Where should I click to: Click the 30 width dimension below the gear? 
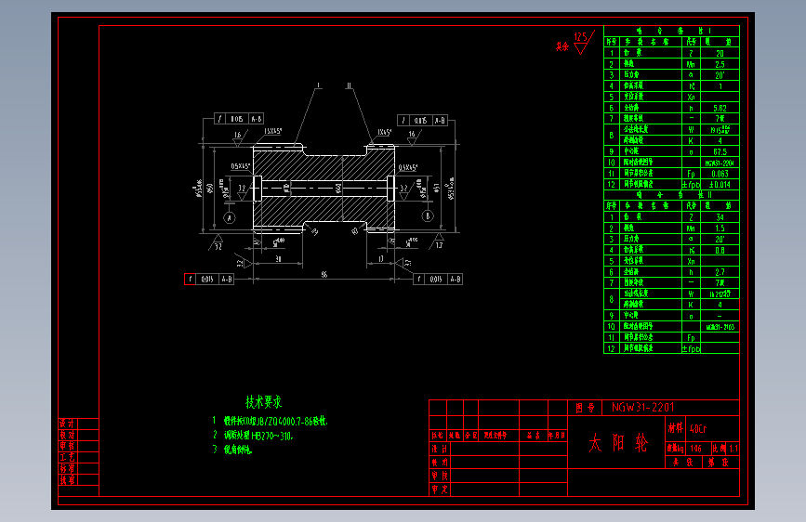[278, 259]
